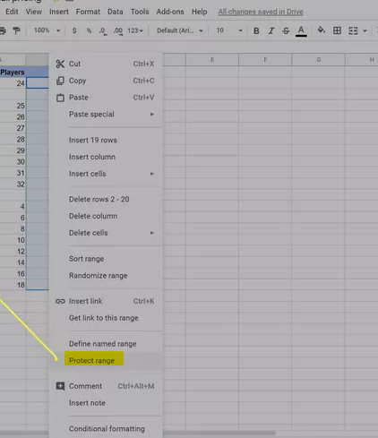Open the 123 number format dropdown
Image resolution: width=378 pixels, height=438 pixels.
pyautogui.click(x=135, y=30)
